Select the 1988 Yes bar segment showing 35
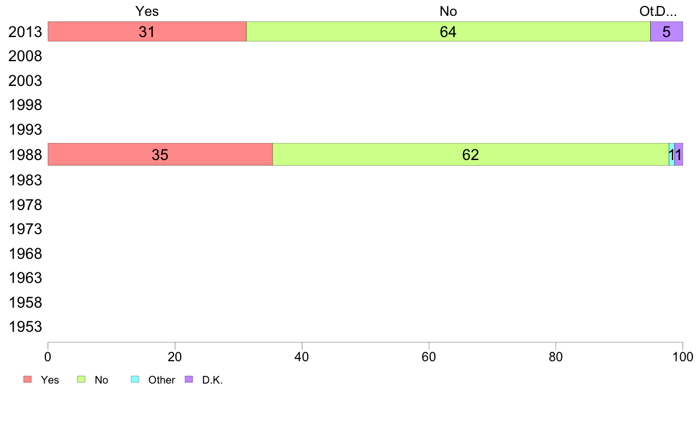The image size is (699, 433). click(x=160, y=155)
